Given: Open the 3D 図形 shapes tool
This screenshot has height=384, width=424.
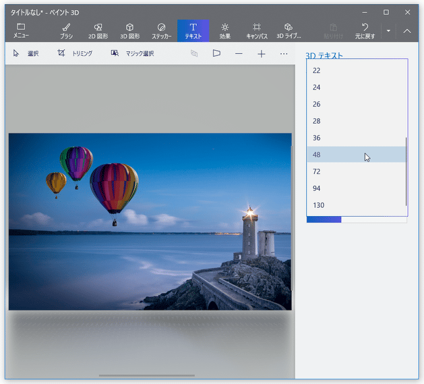Looking at the screenshot, I should pos(130,31).
